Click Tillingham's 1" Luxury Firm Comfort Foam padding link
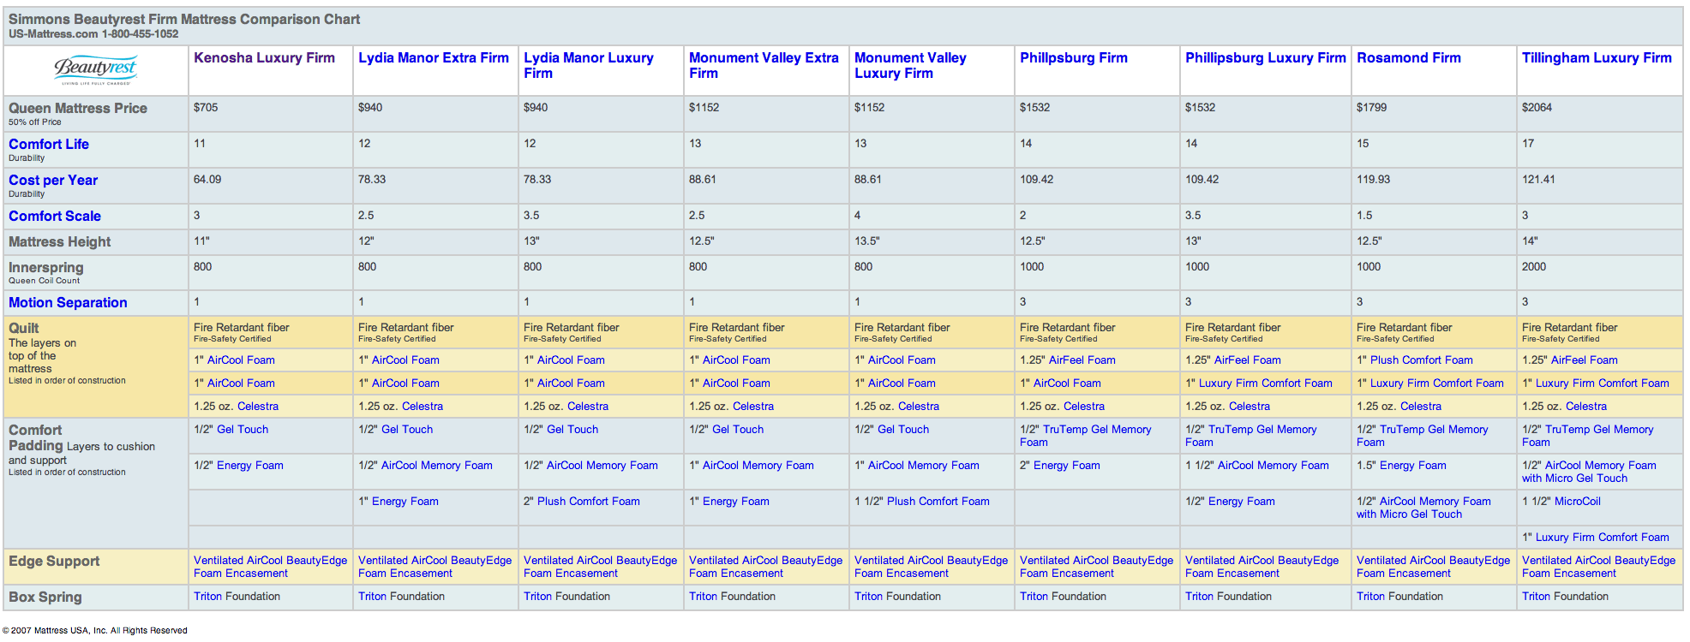 point(1603,538)
